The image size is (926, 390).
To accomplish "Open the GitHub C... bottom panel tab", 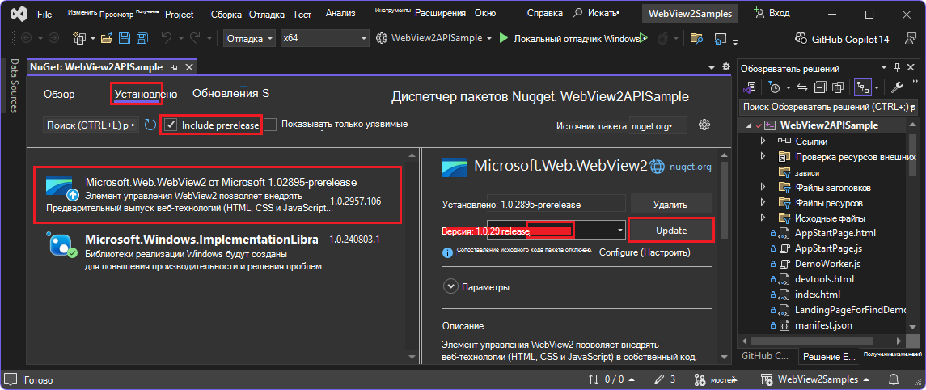I will click(765, 356).
